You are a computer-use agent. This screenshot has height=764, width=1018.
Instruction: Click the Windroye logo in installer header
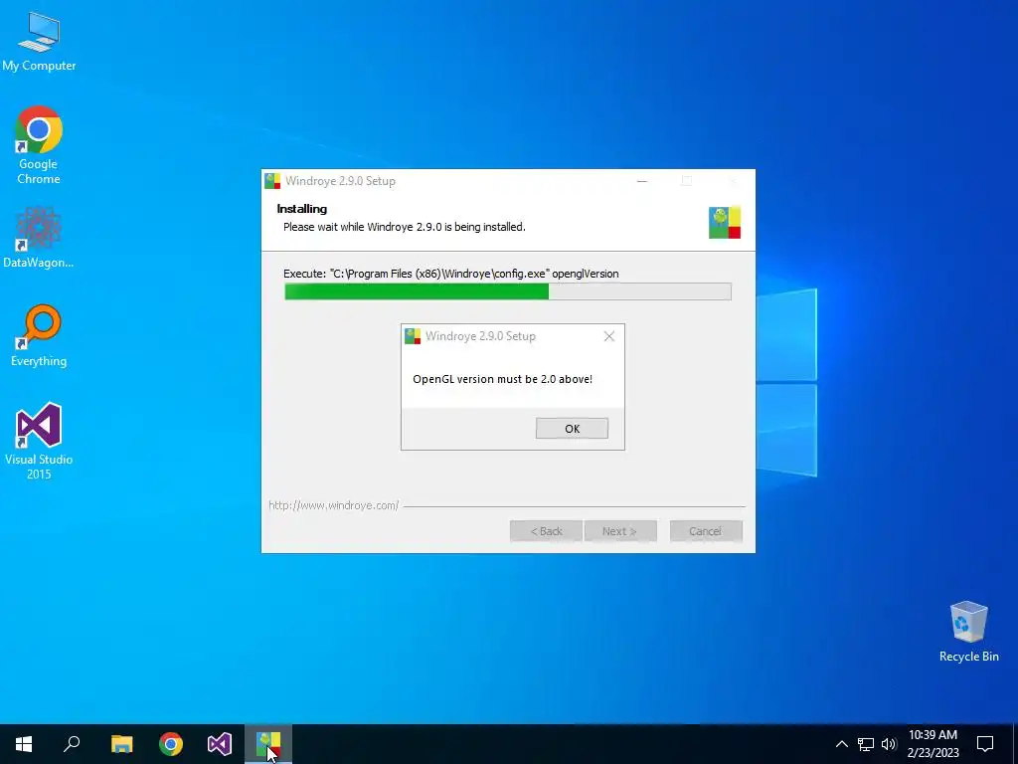(x=725, y=222)
